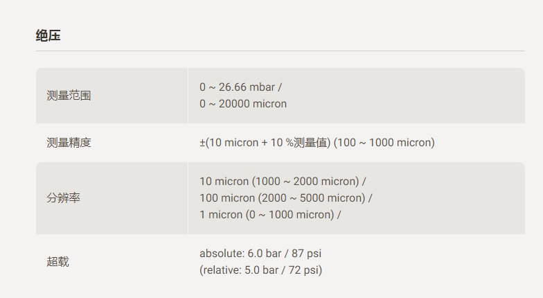Select the 测量范围 row label

click(69, 96)
